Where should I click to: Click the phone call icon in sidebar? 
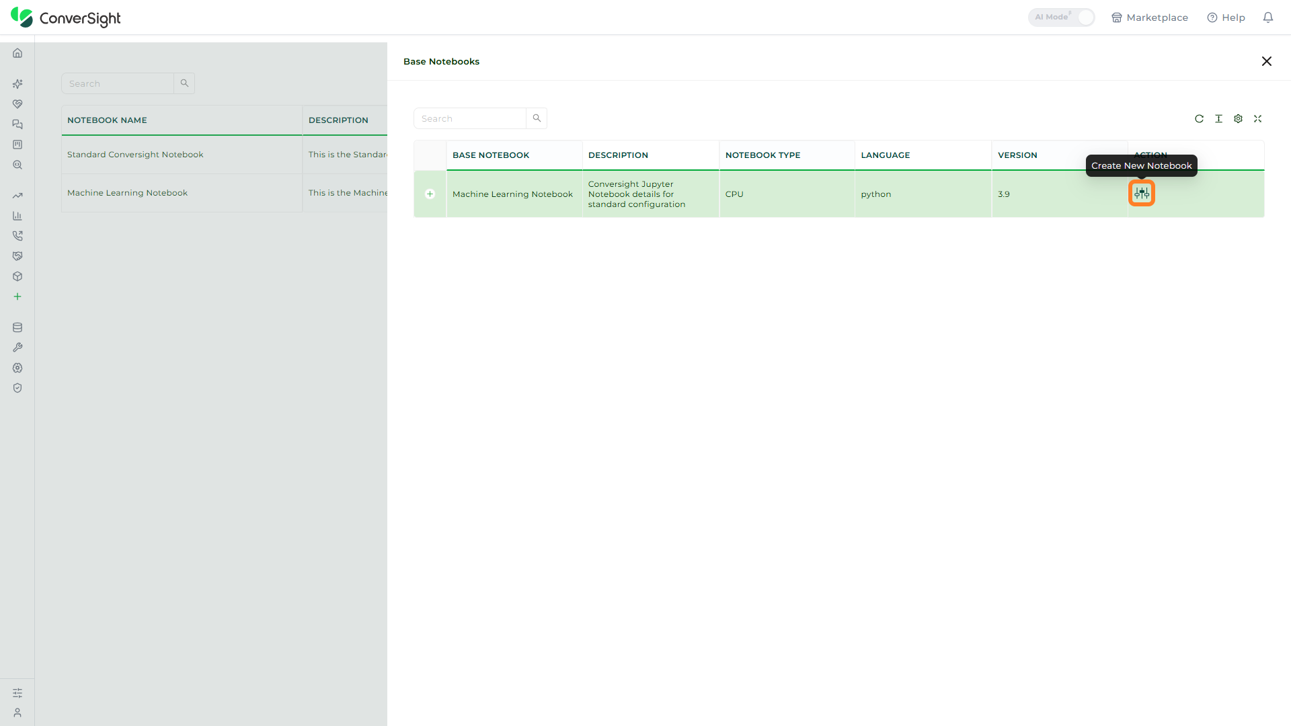click(x=17, y=236)
